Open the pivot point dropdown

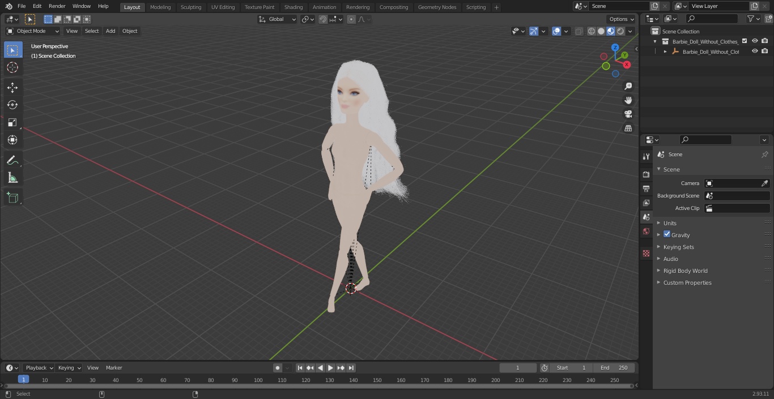pyautogui.click(x=308, y=19)
